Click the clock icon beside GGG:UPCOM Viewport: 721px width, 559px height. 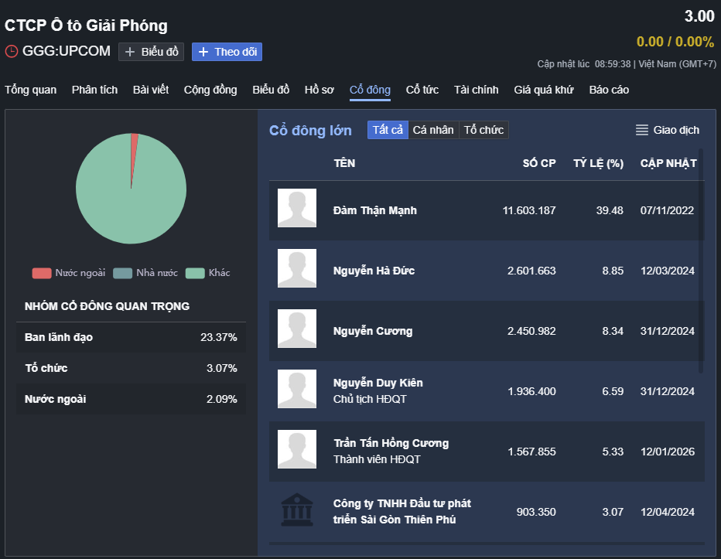pyautogui.click(x=12, y=52)
